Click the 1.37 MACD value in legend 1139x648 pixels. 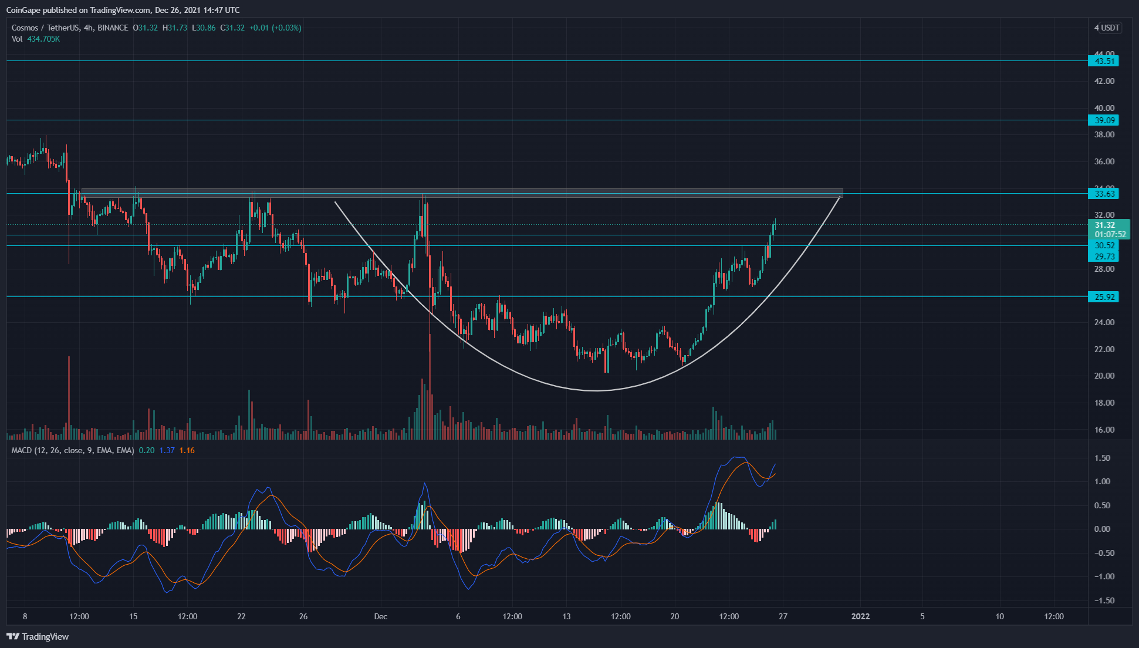click(167, 450)
